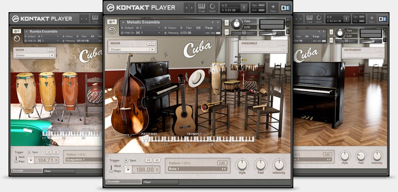This screenshot has width=398, height=192.
Task: Open the View plus menu in center window
Action: [x=273, y=7]
